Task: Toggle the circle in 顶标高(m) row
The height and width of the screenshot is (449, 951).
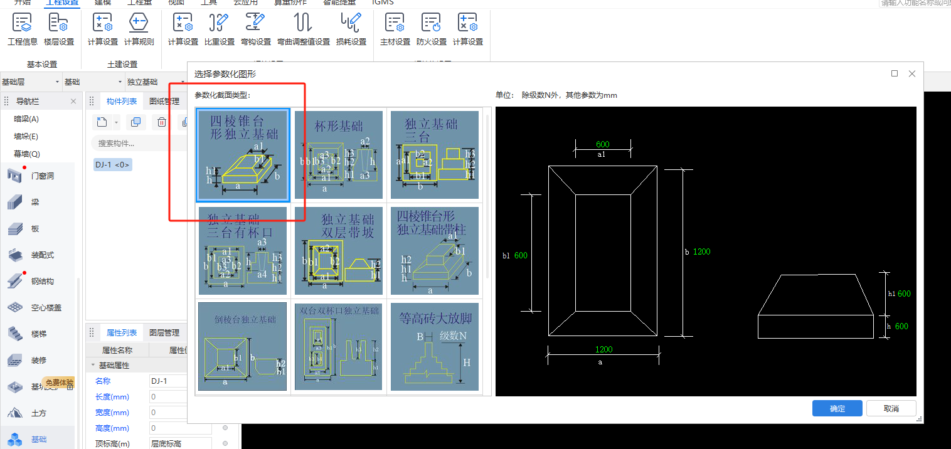Action: tap(225, 444)
